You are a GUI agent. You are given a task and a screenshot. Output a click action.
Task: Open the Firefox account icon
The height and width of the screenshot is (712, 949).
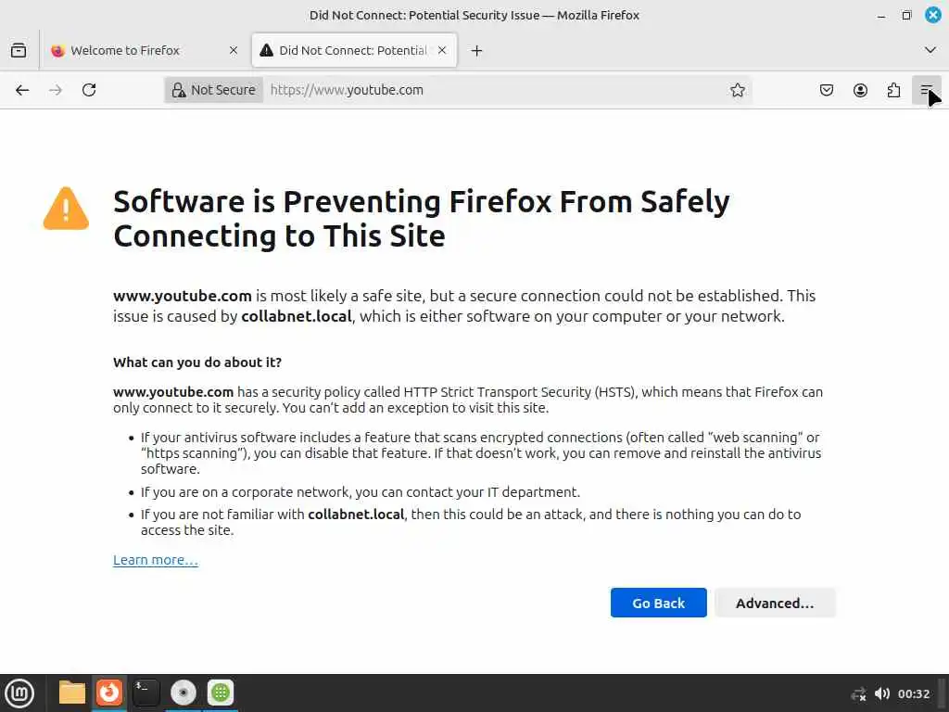pyautogui.click(x=860, y=90)
